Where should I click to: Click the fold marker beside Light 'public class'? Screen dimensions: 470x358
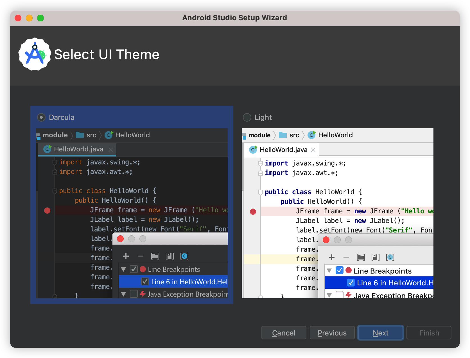tap(261, 192)
